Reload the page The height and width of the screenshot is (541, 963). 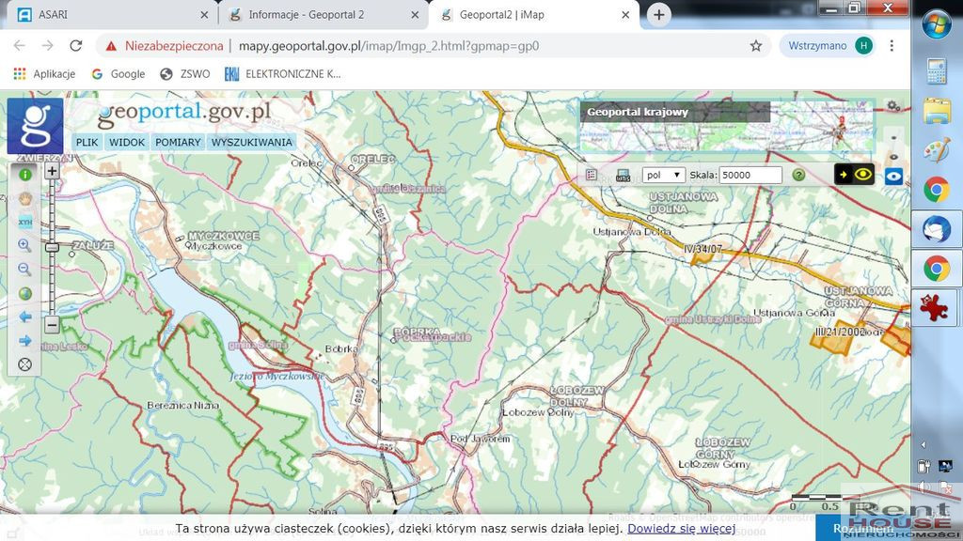pos(75,45)
